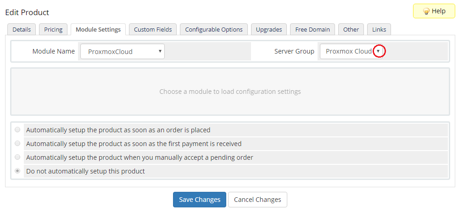This screenshot has height=217, width=458.
Task: Open the Pricing tab
Action: 53,29
